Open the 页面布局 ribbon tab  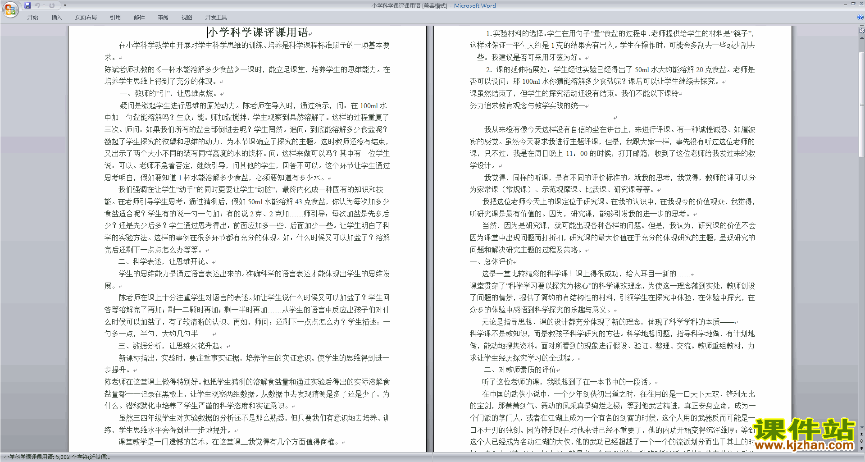pyautogui.click(x=86, y=18)
